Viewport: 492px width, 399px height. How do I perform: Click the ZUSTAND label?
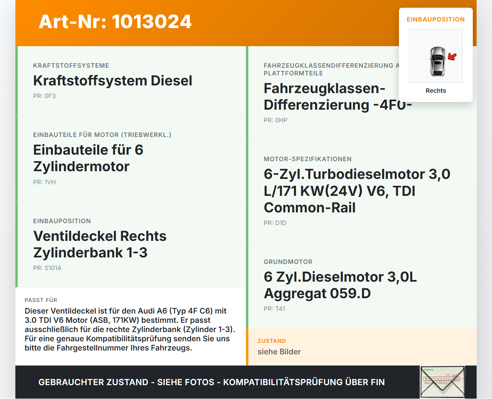[x=272, y=341]
